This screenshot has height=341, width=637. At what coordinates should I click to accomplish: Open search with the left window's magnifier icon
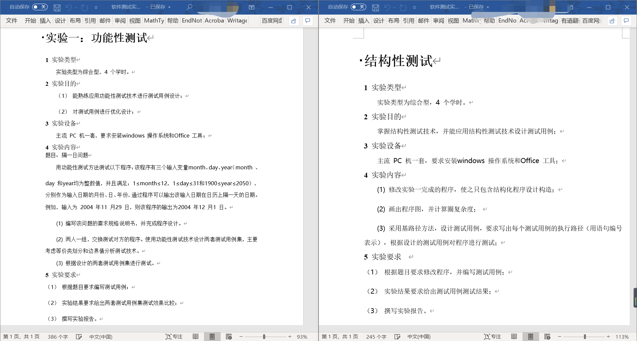tap(189, 7)
